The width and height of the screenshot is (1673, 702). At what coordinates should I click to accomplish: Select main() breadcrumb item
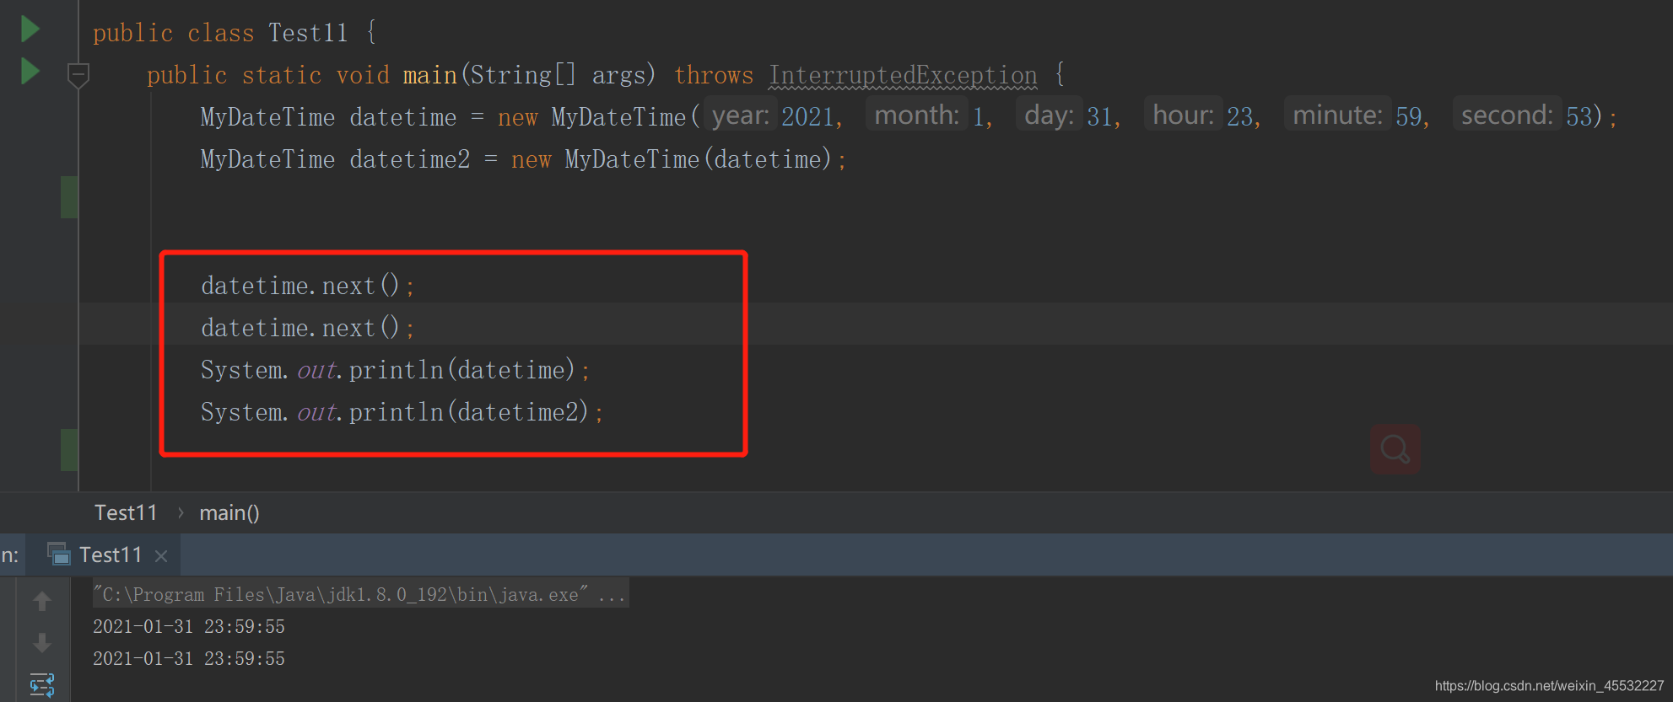pos(229,512)
